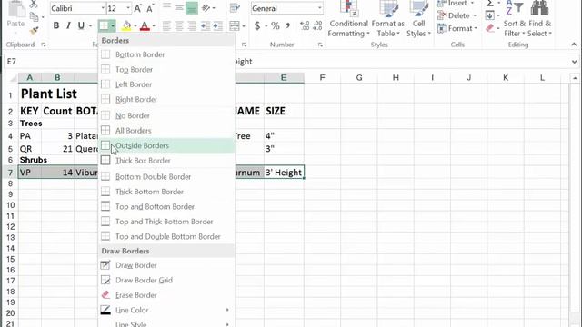Apply Comma style
The height and width of the screenshot is (327, 582).
[x=288, y=25]
